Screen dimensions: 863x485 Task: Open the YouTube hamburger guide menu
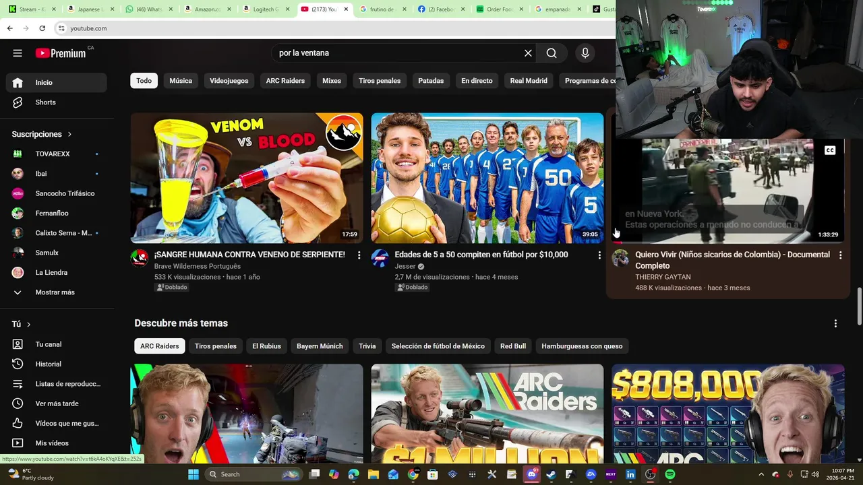[18, 53]
